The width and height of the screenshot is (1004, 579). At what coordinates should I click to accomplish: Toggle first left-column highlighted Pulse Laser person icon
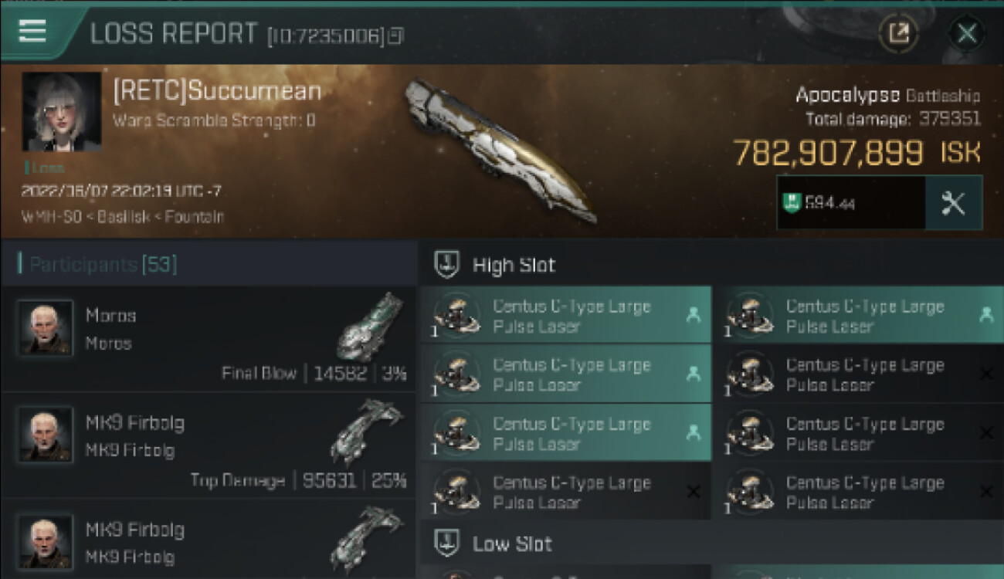[694, 314]
